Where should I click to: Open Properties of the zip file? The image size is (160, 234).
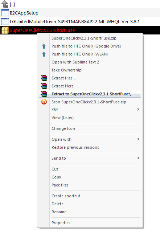tap(61, 223)
